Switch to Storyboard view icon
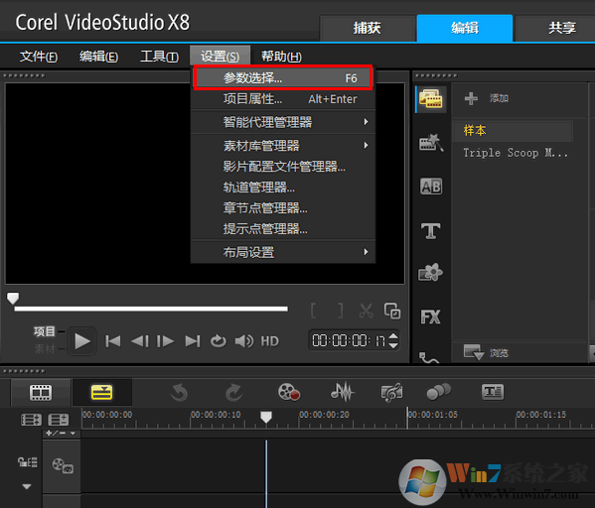 pos(41,392)
